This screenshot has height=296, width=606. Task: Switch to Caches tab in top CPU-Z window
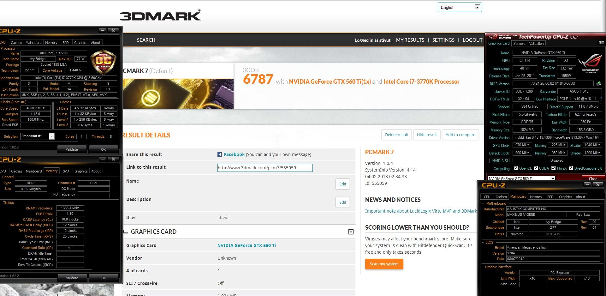pos(16,43)
